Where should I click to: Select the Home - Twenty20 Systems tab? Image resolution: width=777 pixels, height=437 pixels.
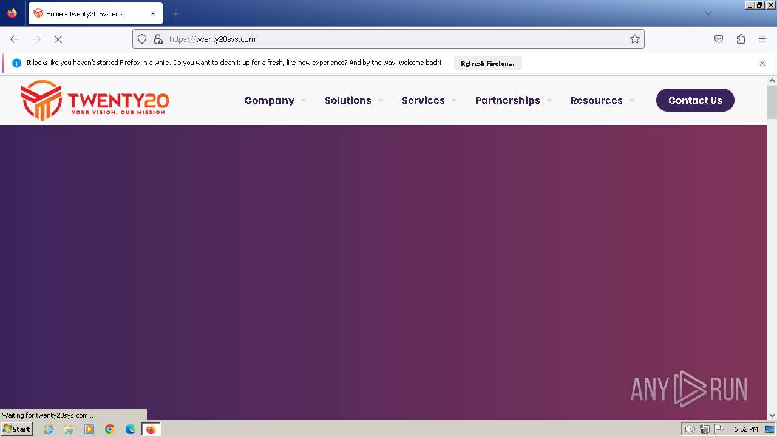pyautogui.click(x=95, y=13)
